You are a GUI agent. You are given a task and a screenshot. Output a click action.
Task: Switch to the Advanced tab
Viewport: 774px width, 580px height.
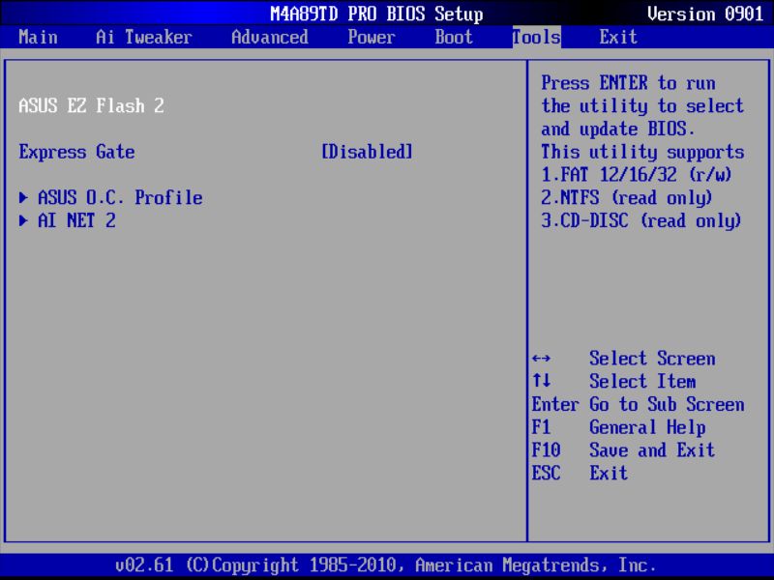click(x=269, y=37)
